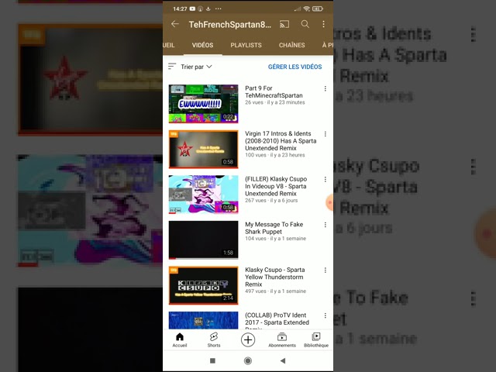Tap "104 vues · il y a 1 semaine"
Screen dimensions: 496x372
point(276,239)
